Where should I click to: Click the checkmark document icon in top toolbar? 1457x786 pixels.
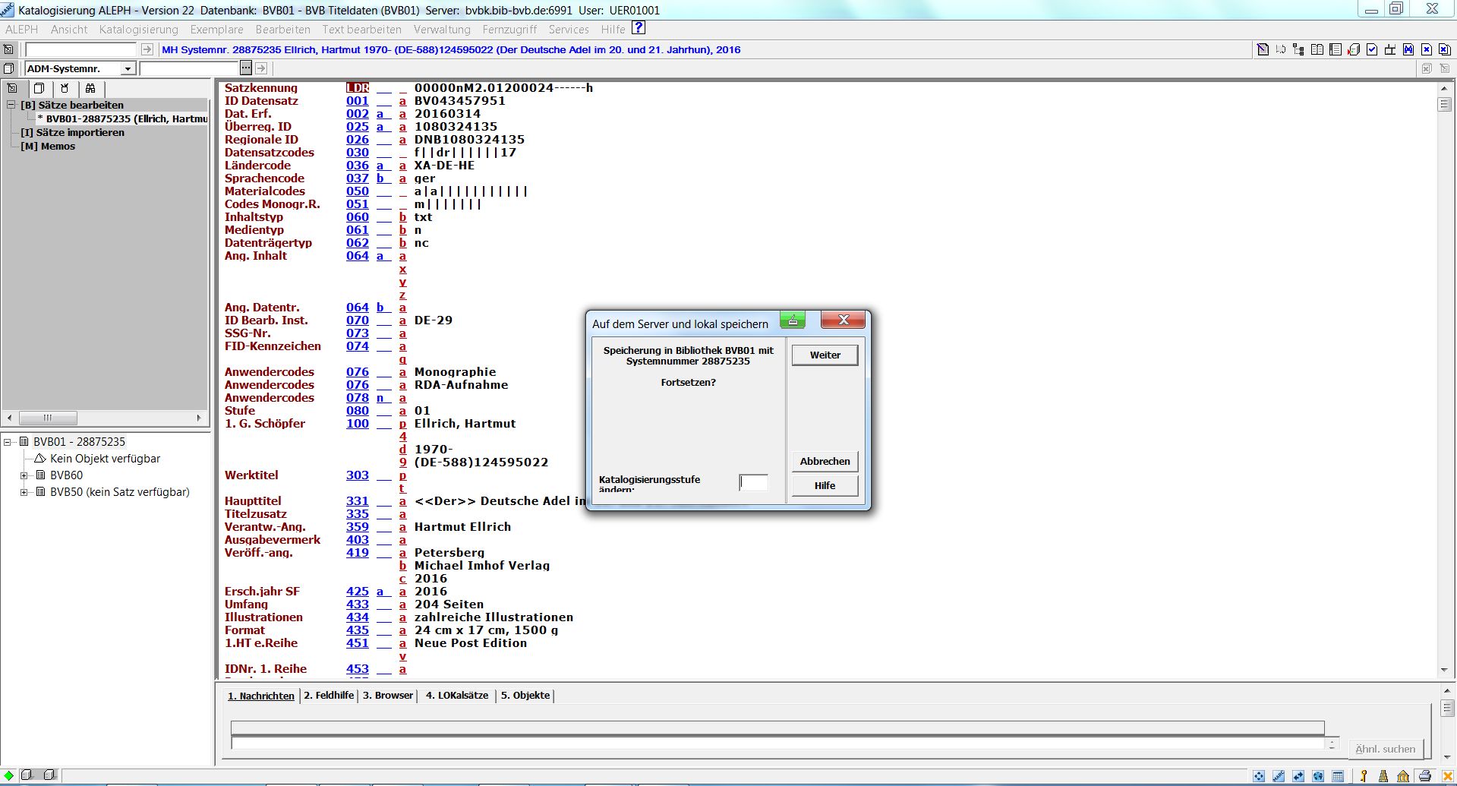coord(1372,49)
